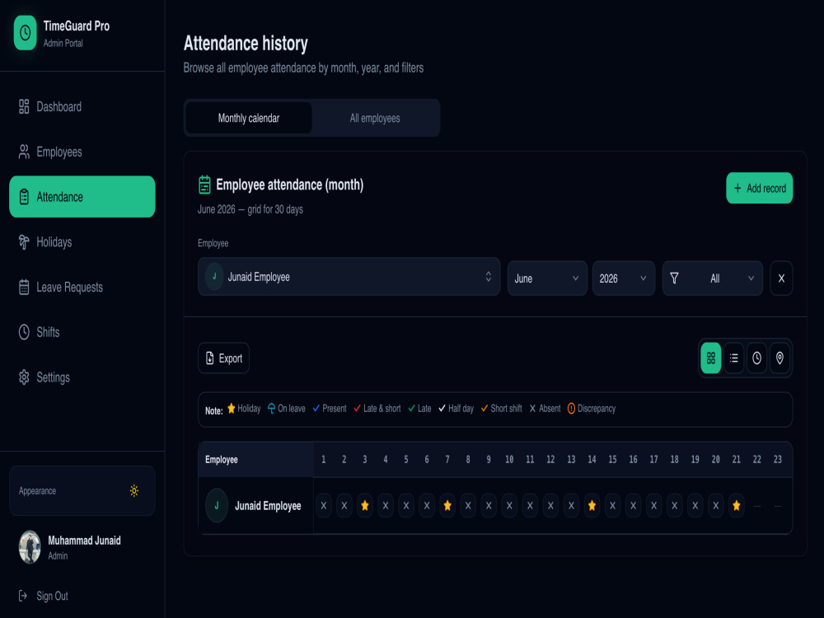Switch to the location pin view
Screen dimensions: 824x618
pyautogui.click(x=780, y=358)
